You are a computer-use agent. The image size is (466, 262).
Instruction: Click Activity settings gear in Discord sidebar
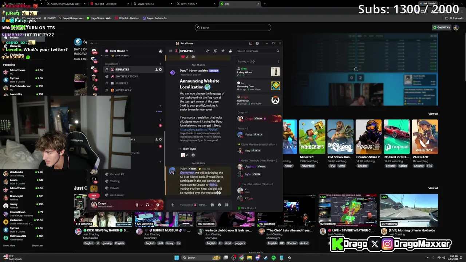pyautogui.click(x=253, y=61)
